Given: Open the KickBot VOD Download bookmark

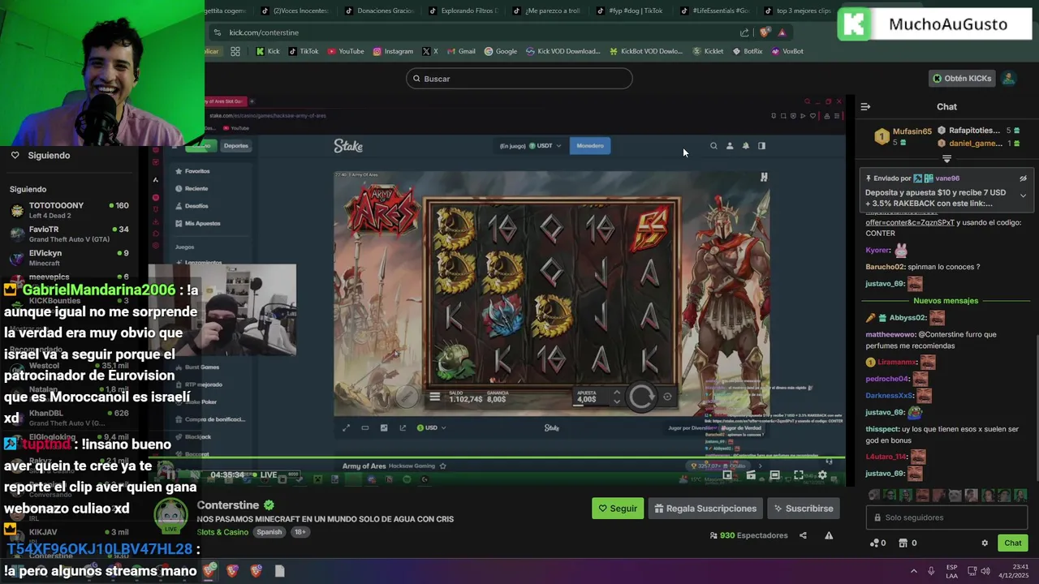Looking at the screenshot, I should (x=645, y=51).
